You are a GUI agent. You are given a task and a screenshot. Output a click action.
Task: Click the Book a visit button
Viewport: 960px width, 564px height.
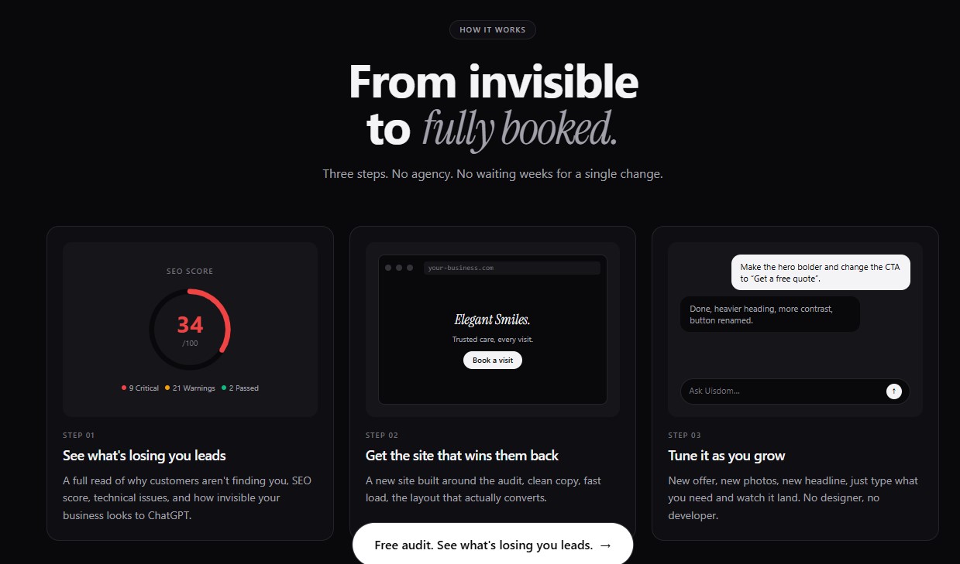[493, 360]
